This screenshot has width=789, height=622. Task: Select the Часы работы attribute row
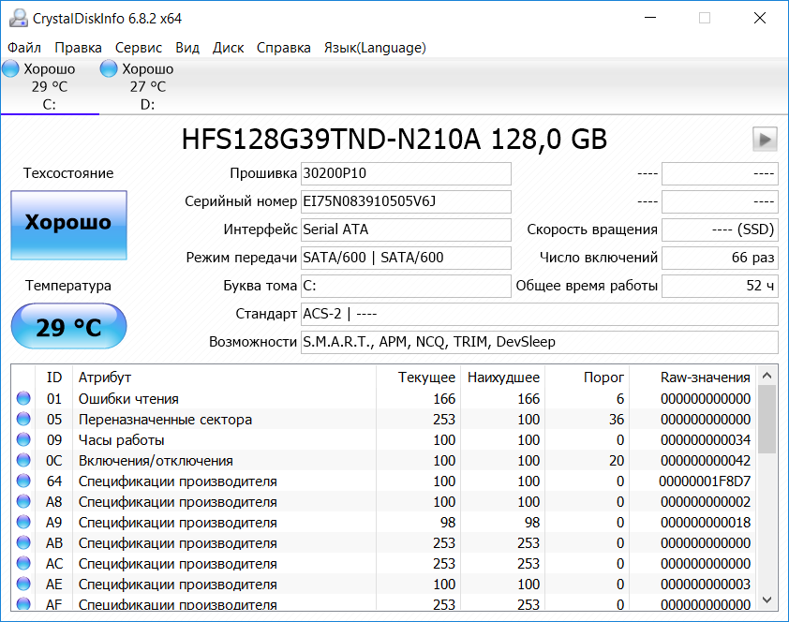coord(383,439)
